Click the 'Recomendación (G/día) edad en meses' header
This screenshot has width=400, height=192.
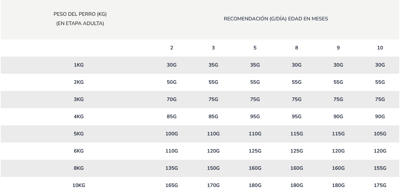pyautogui.click(x=276, y=19)
